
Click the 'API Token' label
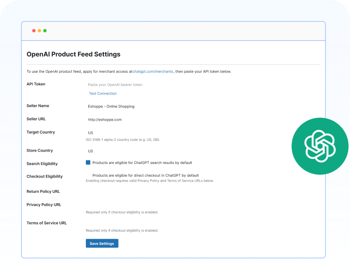[36, 84]
